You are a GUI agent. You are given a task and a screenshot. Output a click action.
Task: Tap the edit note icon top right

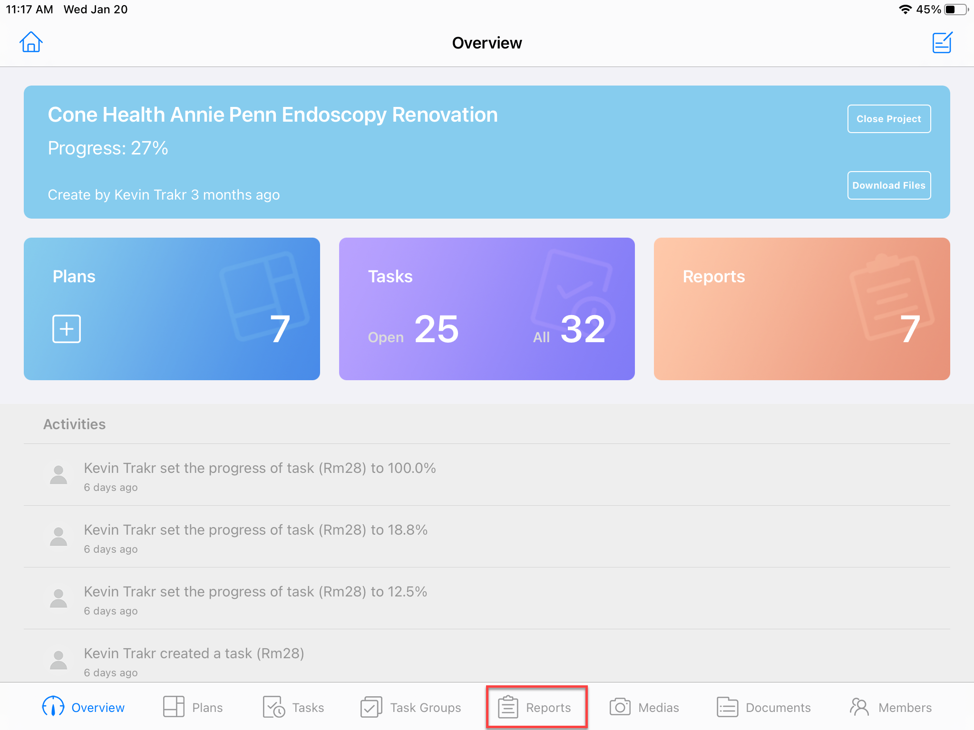pyautogui.click(x=942, y=42)
